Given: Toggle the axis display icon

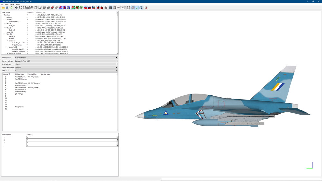Looking at the screenshot, I should pos(137,8).
